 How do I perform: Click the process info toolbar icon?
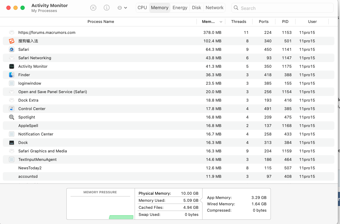107,8
